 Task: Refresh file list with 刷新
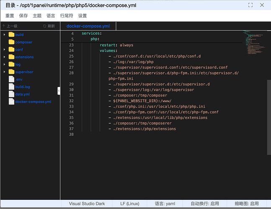point(49,26)
